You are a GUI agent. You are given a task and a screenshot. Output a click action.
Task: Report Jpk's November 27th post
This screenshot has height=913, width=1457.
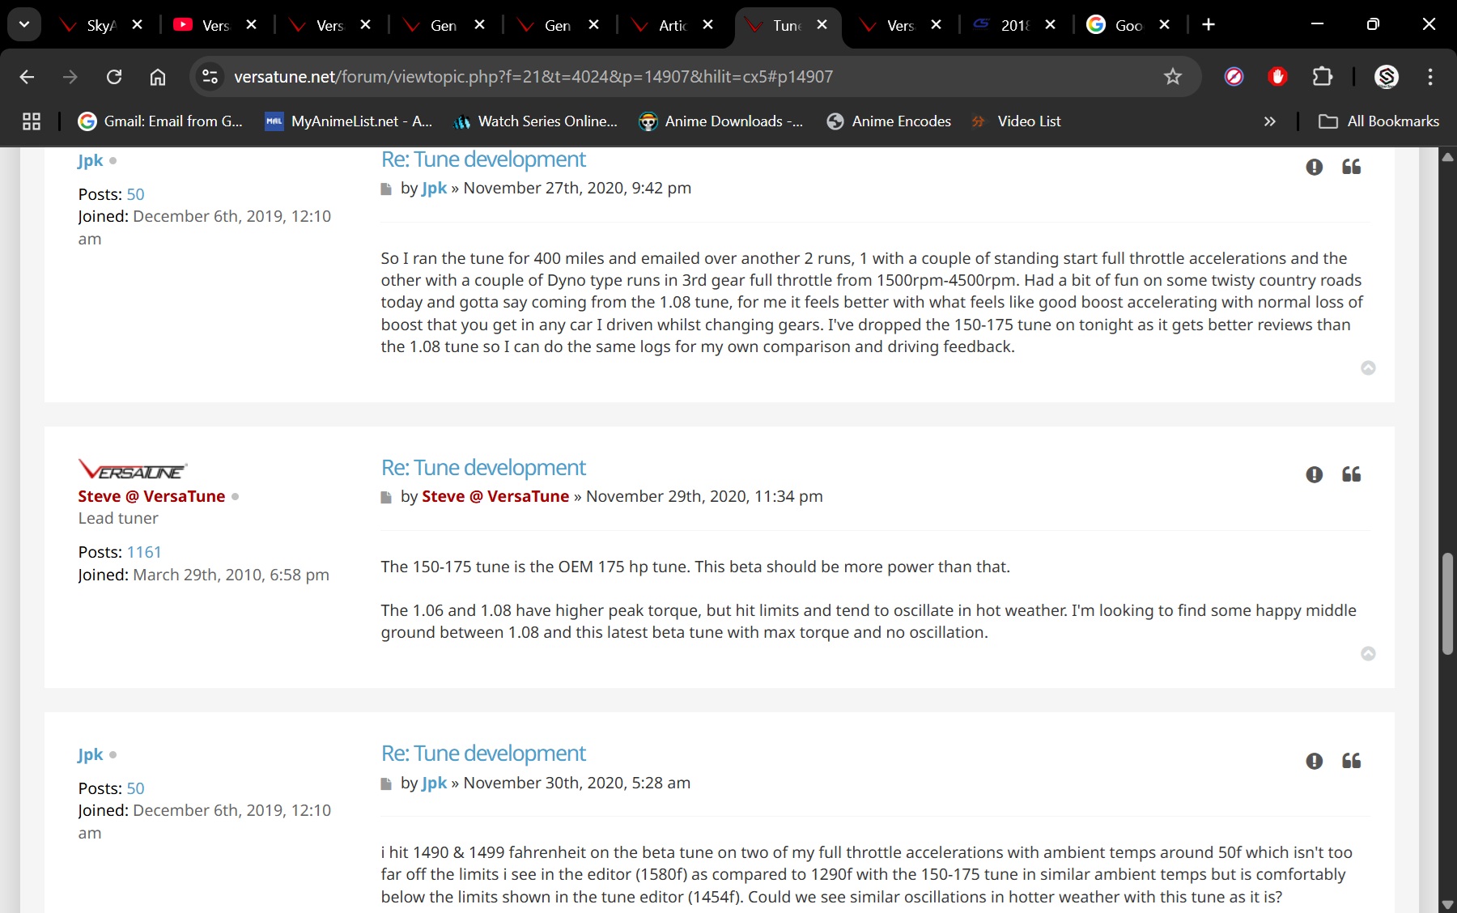[x=1314, y=167]
